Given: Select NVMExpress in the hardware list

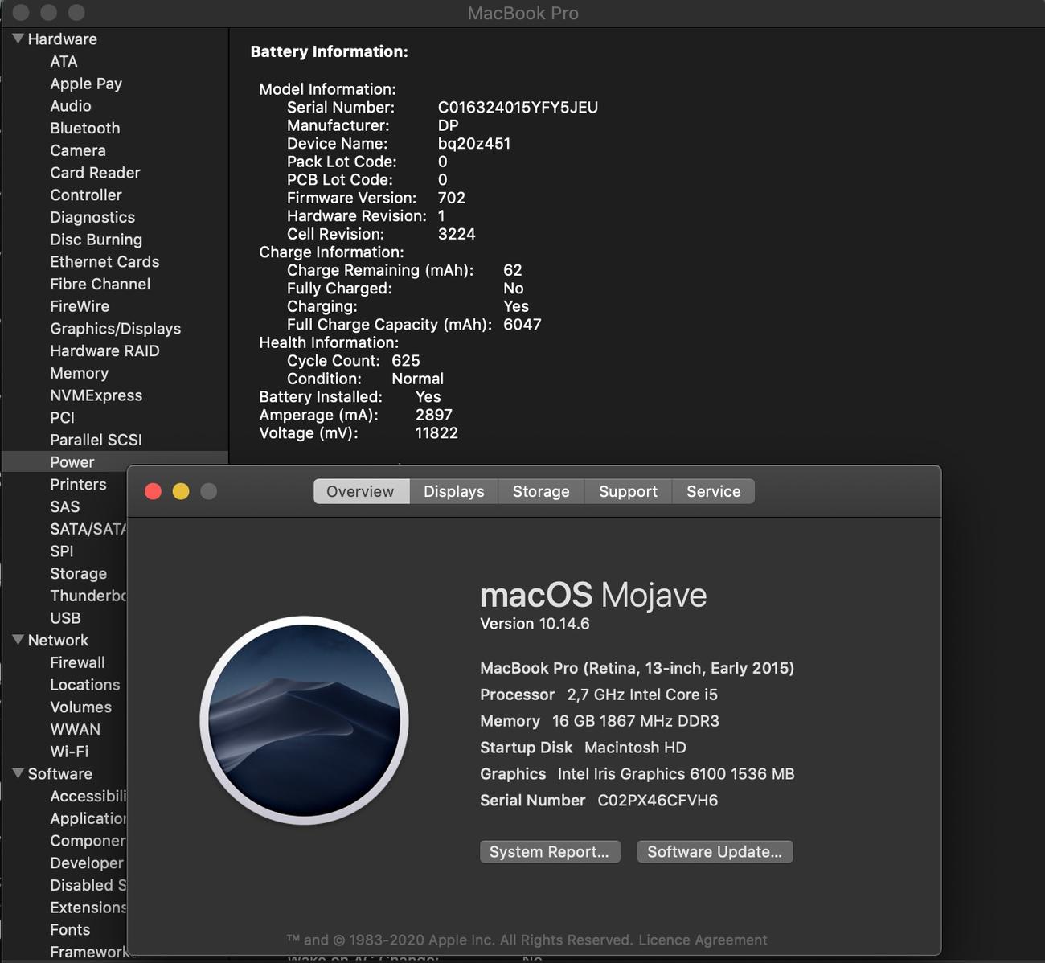Looking at the screenshot, I should click(x=96, y=395).
